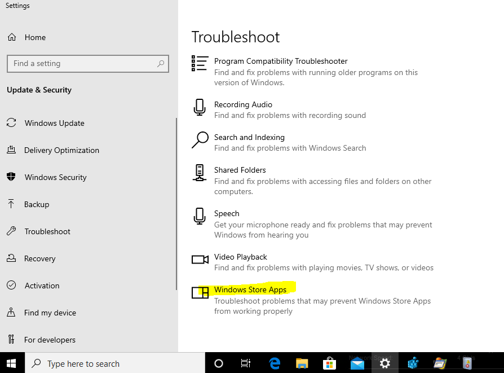The height and width of the screenshot is (373, 504).
Task: Open Task View on the taskbar
Action: pyautogui.click(x=246, y=363)
